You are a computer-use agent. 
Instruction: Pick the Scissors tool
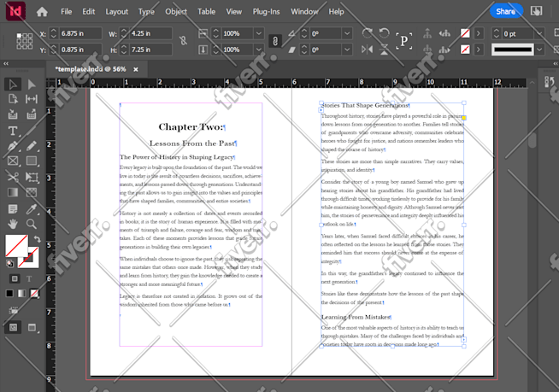coord(13,177)
